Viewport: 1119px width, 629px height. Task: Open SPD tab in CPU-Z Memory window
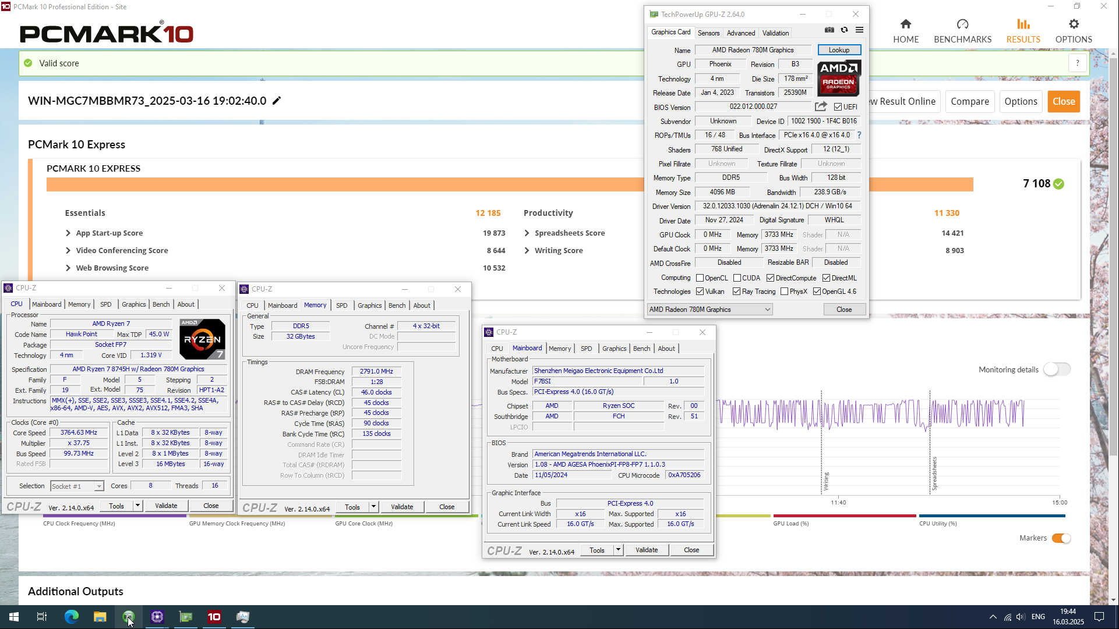click(342, 305)
